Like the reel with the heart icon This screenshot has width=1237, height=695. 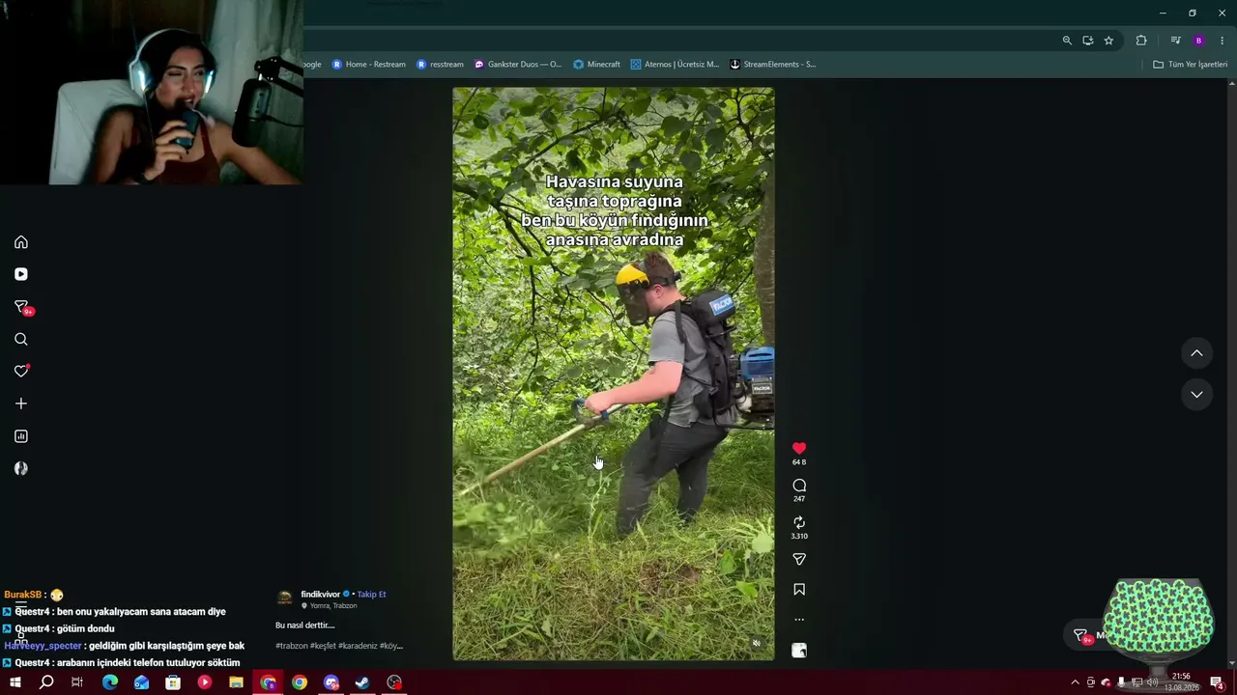[799, 449]
